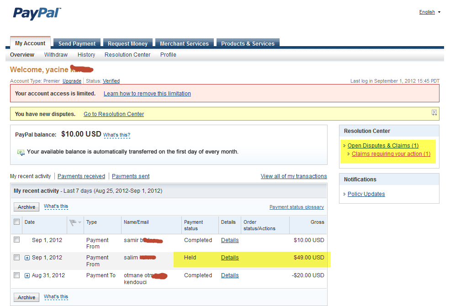Image resolution: width=450 pixels, height=306 pixels.
Task: Click the Name/Email column header
Action: (x=136, y=222)
